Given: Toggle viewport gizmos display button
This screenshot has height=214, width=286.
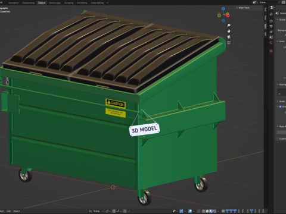Looking at the screenshot, I should coord(181,211).
